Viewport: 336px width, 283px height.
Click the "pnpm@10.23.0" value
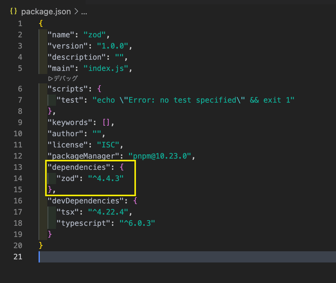160,156
